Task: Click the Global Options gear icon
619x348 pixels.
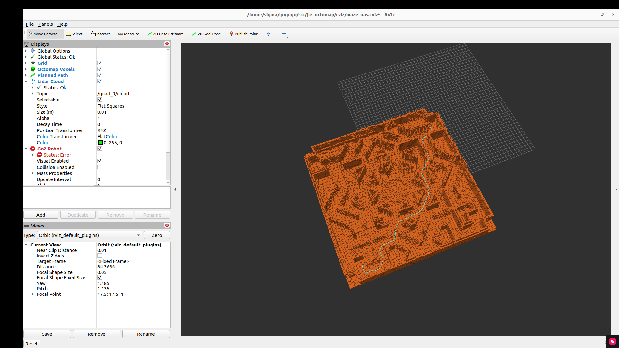Action: tap(33, 51)
